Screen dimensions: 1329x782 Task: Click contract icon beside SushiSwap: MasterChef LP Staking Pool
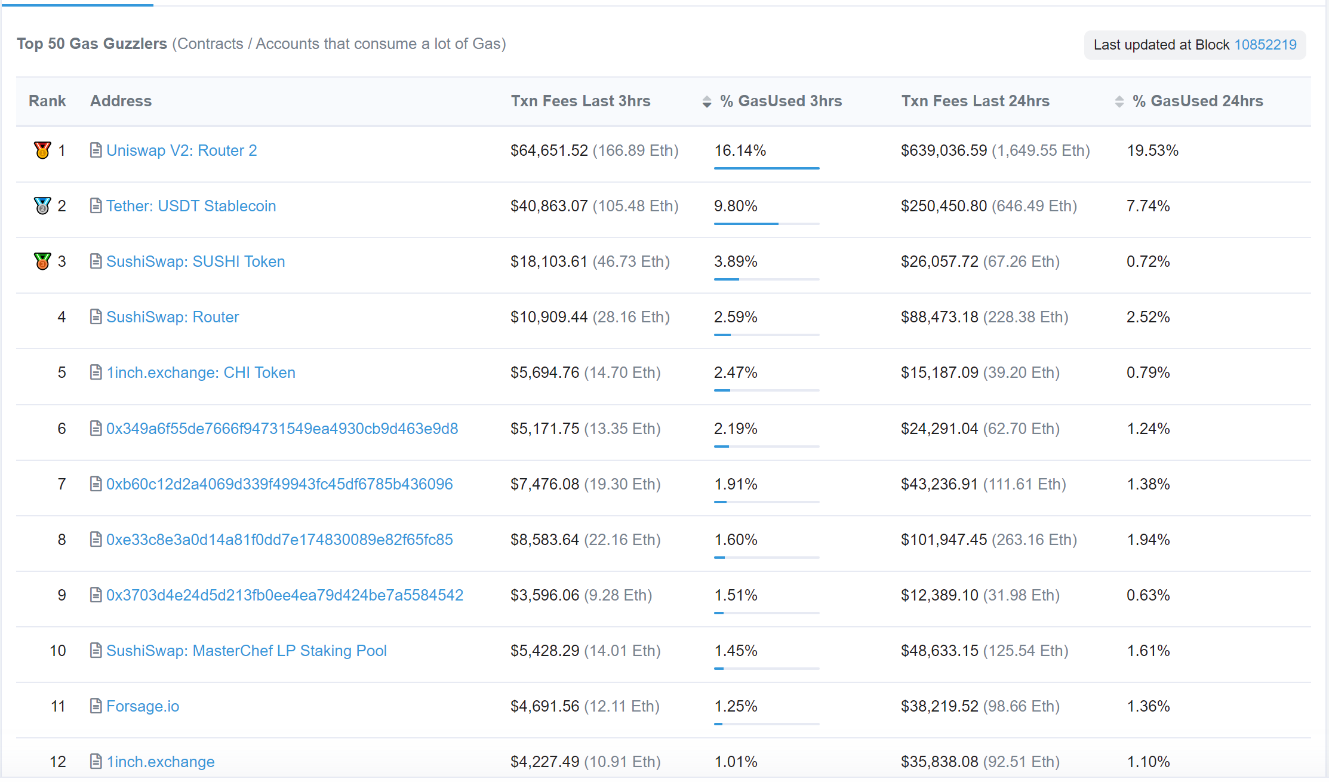click(96, 650)
